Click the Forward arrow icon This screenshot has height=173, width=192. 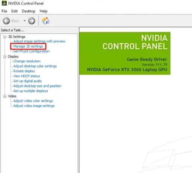point(31,21)
